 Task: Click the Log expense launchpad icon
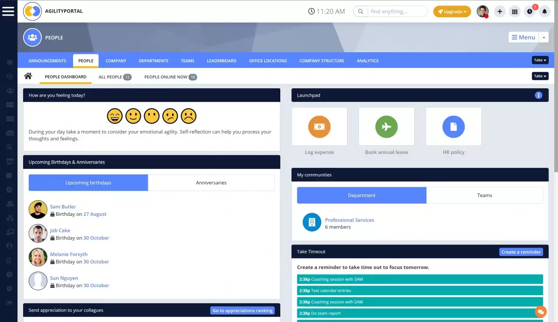[319, 127]
